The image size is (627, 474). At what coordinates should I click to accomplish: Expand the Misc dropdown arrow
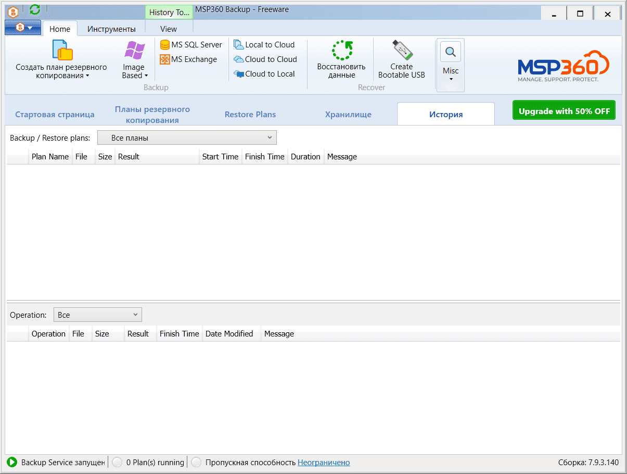click(451, 80)
